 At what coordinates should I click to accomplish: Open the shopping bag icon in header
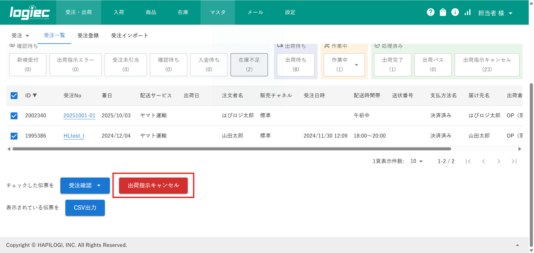[x=443, y=12]
